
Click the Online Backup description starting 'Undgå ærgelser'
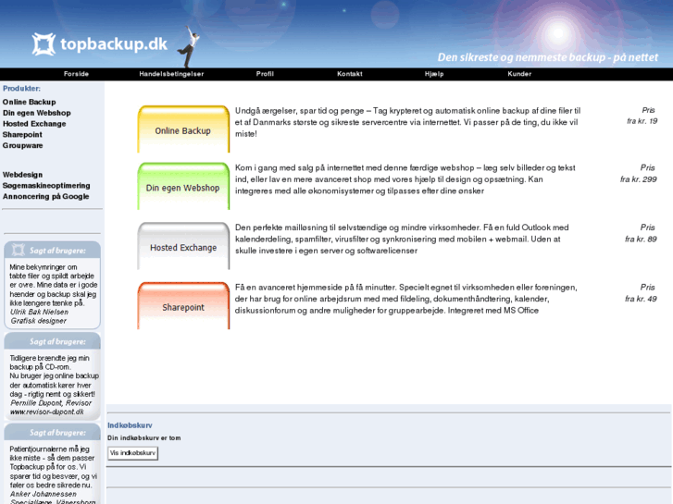click(407, 122)
